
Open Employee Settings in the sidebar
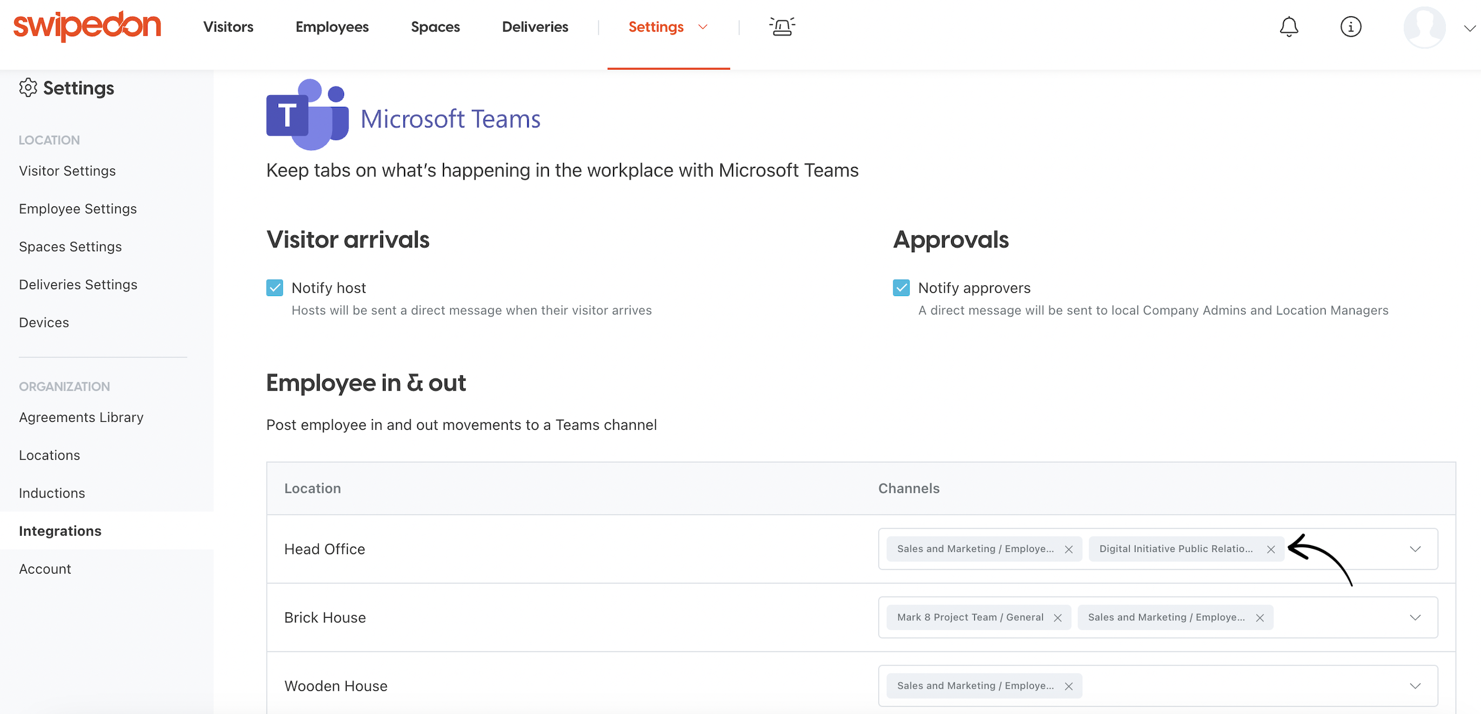pyautogui.click(x=78, y=208)
